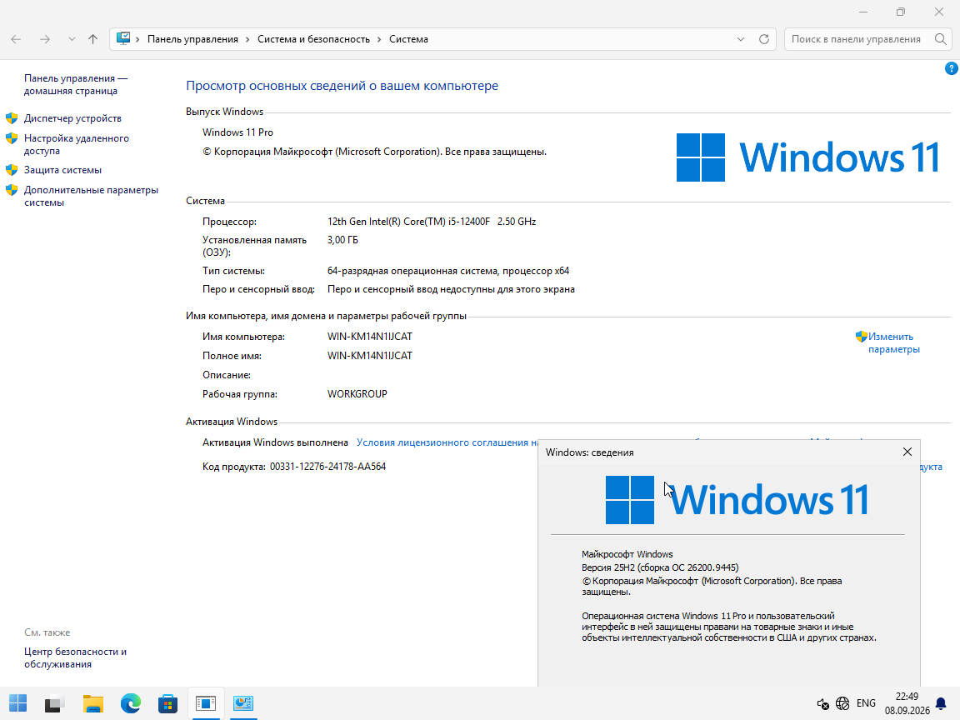Click shield icon beside 'Диспетчер устройств'
960x720 pixels.
tap(12, 118)
